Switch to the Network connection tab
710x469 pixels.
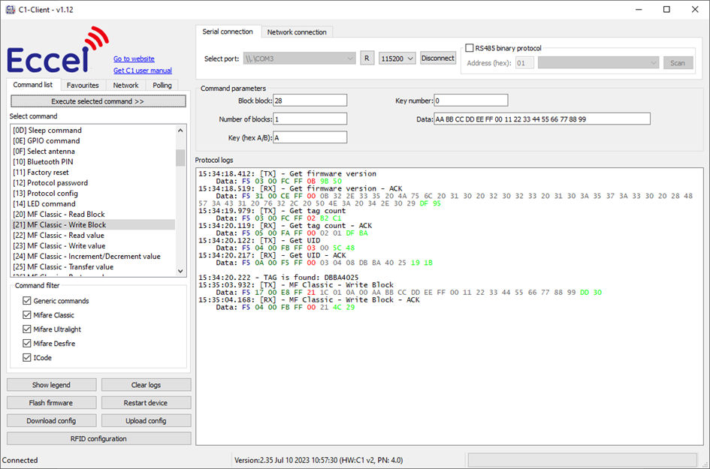(x=297, y=32)
